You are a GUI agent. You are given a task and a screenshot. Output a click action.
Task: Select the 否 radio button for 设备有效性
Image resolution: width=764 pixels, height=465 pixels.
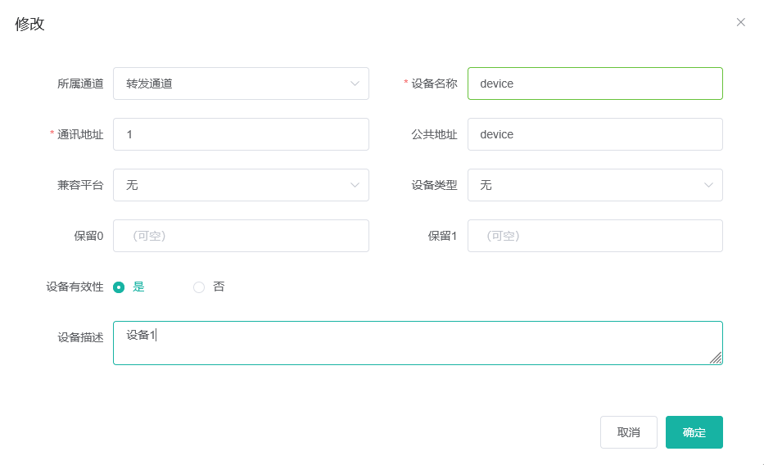click(x=199, y=287)
